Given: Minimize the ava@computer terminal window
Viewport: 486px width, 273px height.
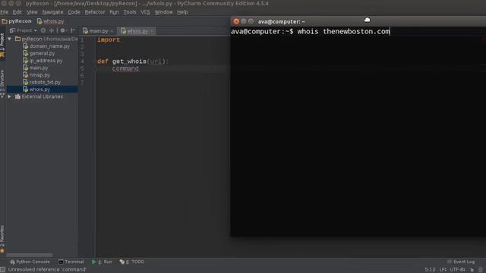Looking at the screenshot, I should pos(244,21).
